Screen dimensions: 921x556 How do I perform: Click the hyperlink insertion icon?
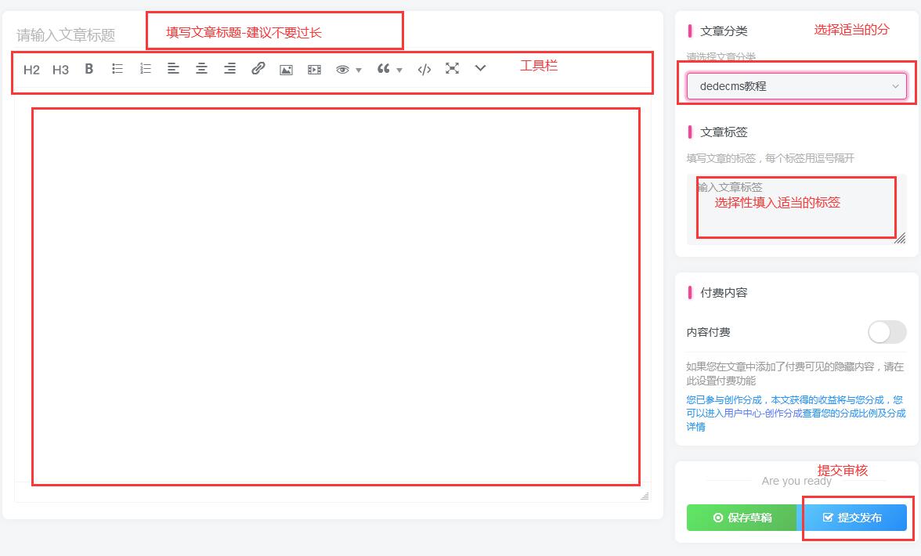[258, 69]
